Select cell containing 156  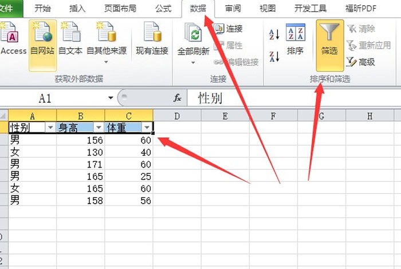point(81,140)
